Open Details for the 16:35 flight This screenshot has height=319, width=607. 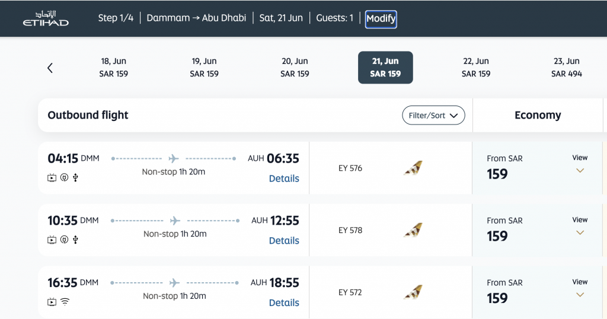click(284, 302)
